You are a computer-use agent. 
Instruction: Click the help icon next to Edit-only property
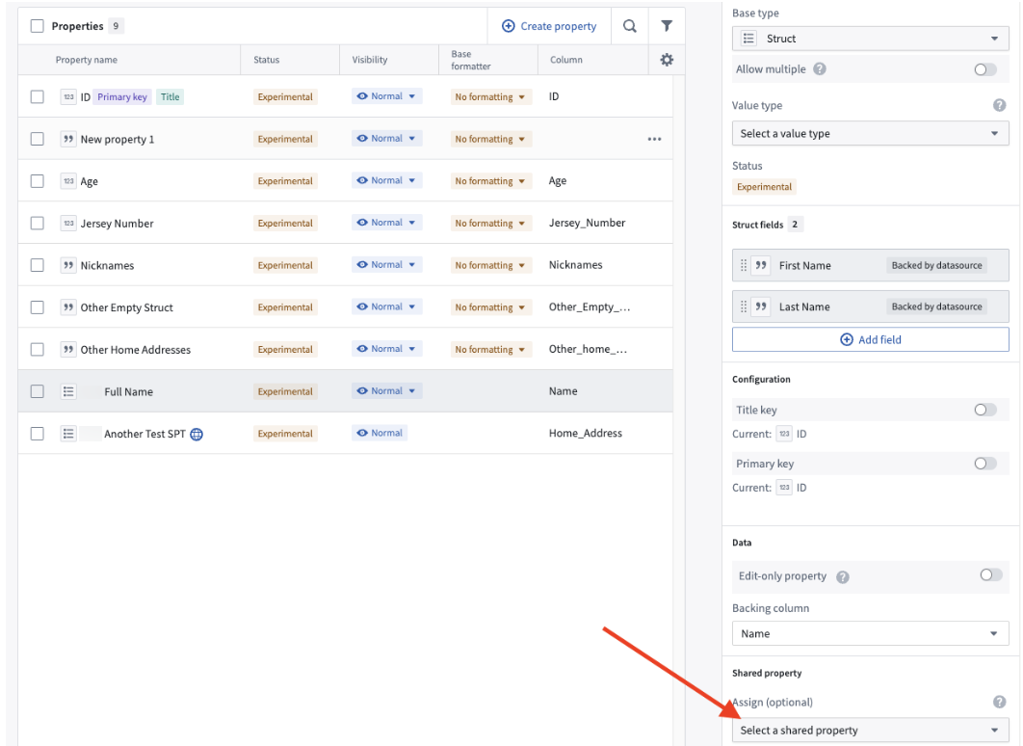coord(843,577)
